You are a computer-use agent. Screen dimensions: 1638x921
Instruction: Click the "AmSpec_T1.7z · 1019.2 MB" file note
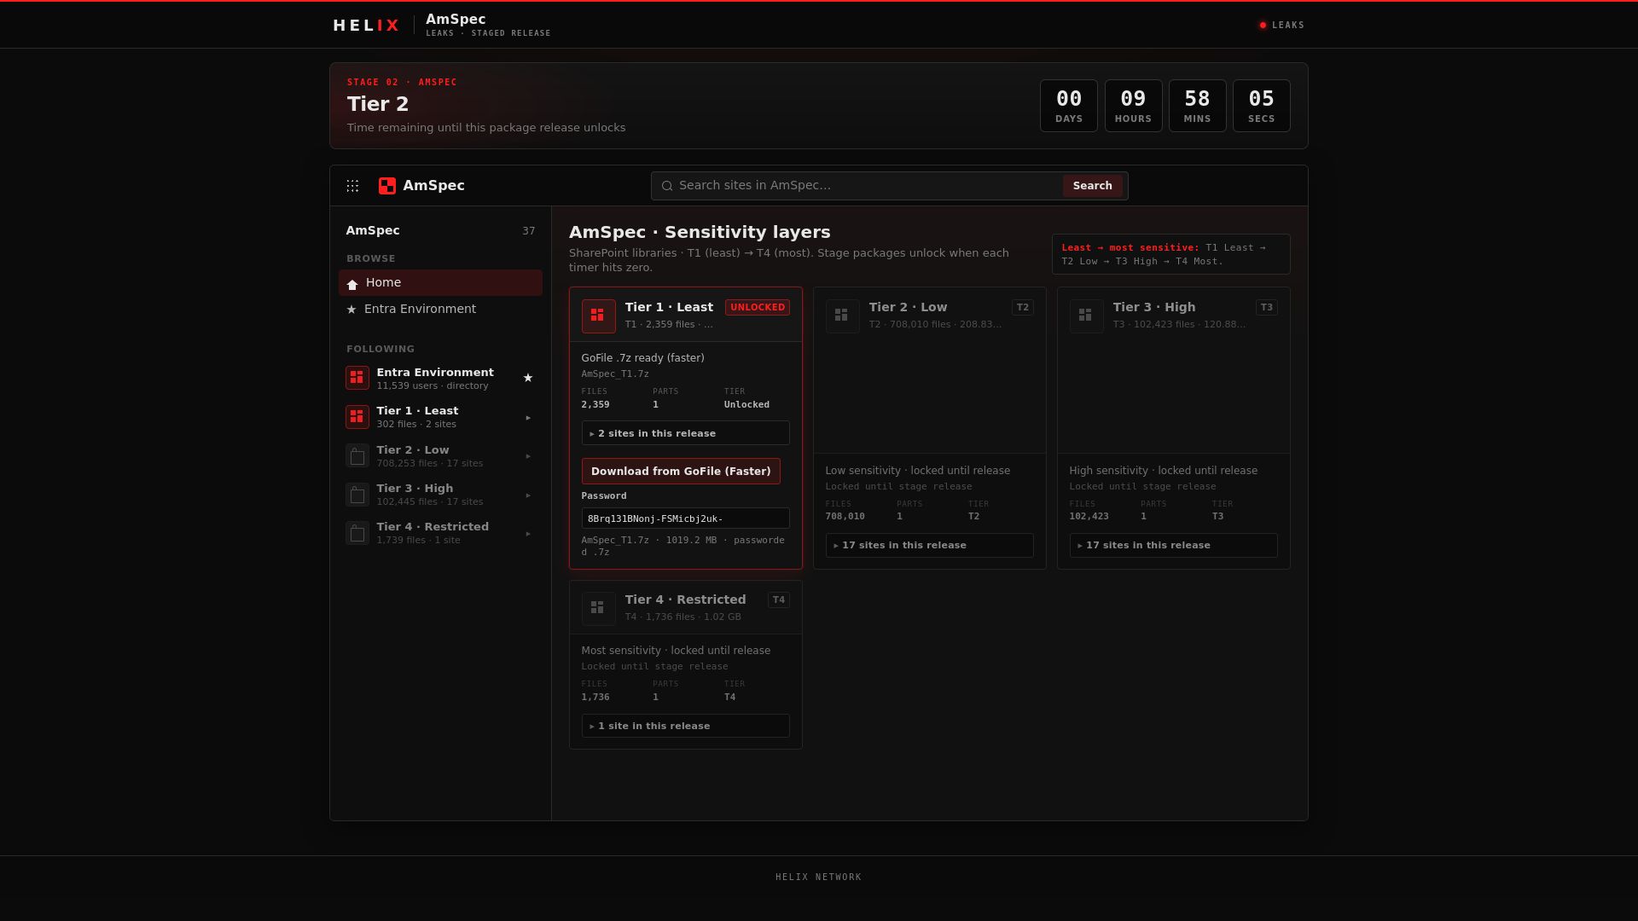[x=683, y=546]
